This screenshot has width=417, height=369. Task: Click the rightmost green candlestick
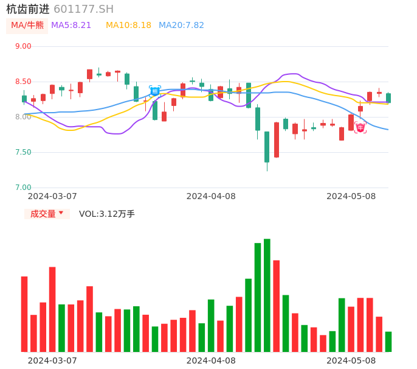388,98
